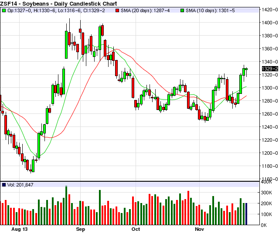The height and width of the screenshot is (233, 279).
Task: Click the 300K volume axis label
Action: (266, 193)
